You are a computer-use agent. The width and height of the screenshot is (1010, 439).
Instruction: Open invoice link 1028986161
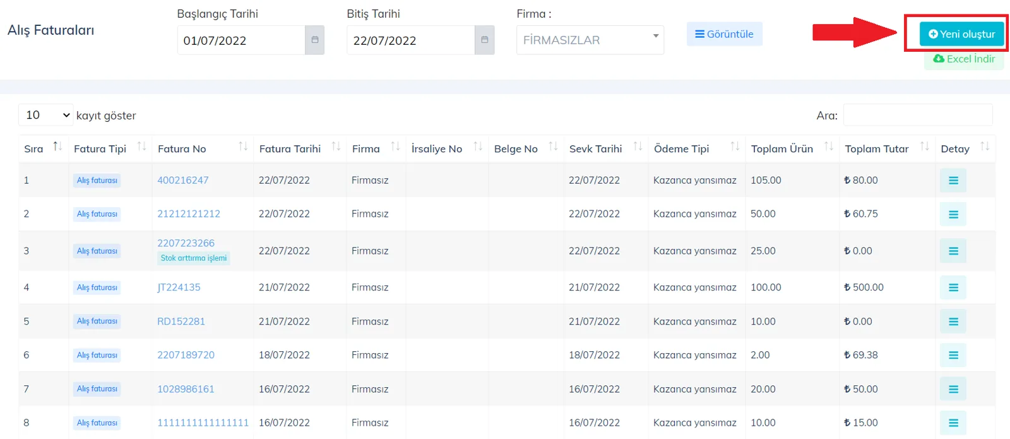186,389
